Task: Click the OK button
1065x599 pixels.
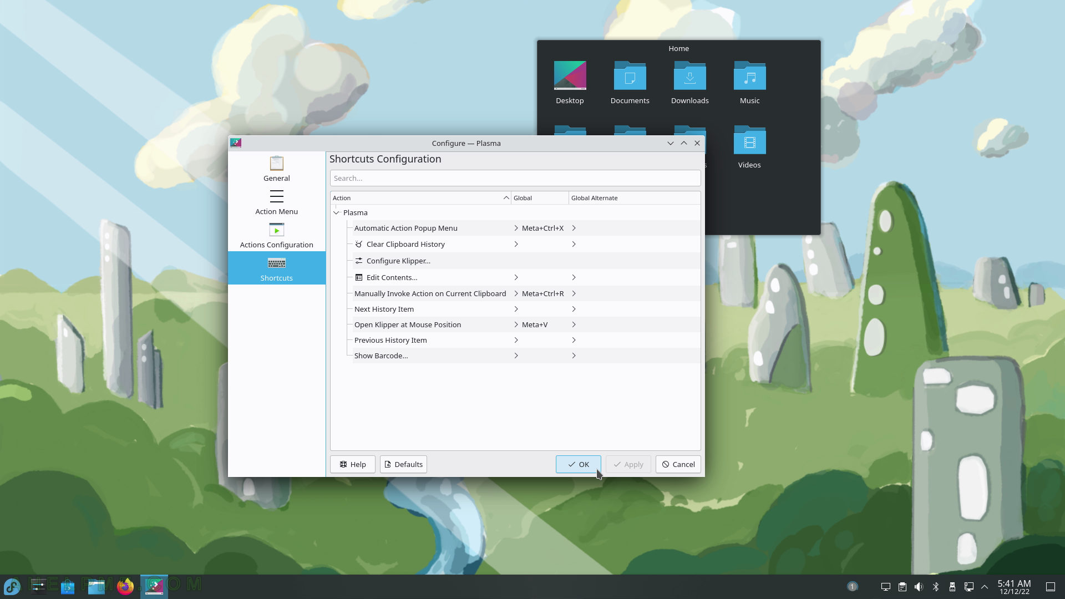Action: (x=578, y=465)
